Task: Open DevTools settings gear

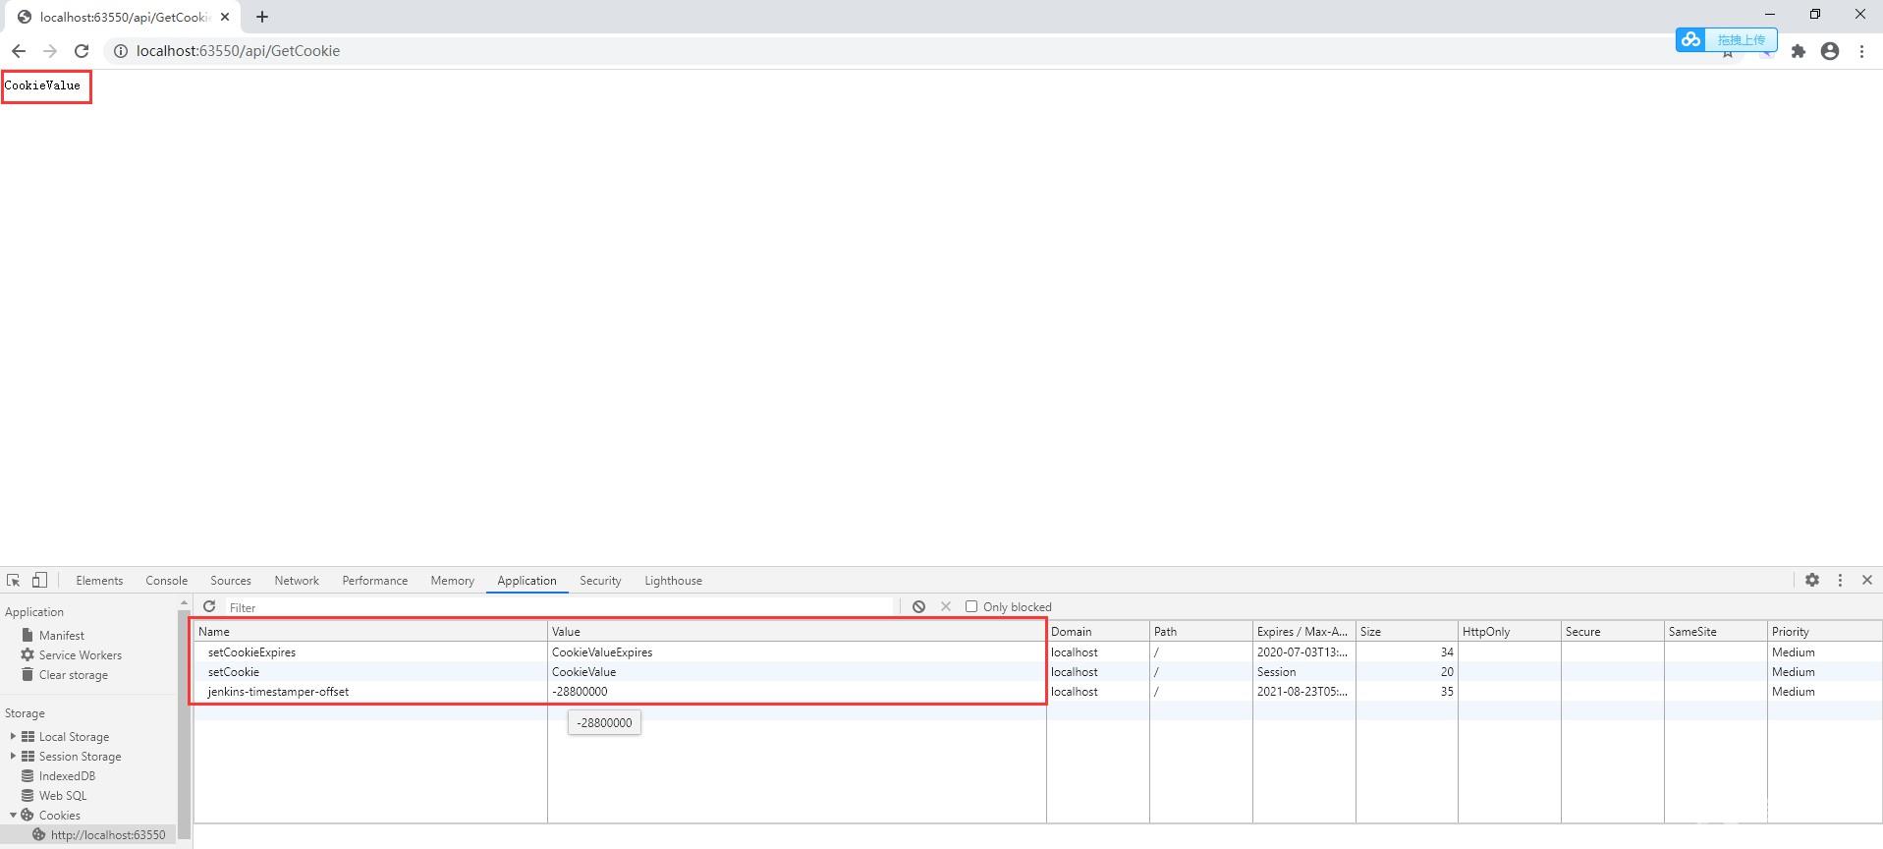Action: point(1812,581)
